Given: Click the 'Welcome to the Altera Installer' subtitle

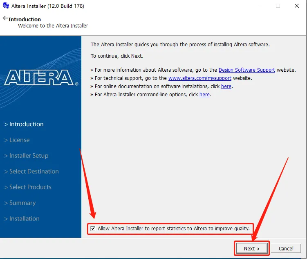Looking at the screenshot, I should pos(53,26).
